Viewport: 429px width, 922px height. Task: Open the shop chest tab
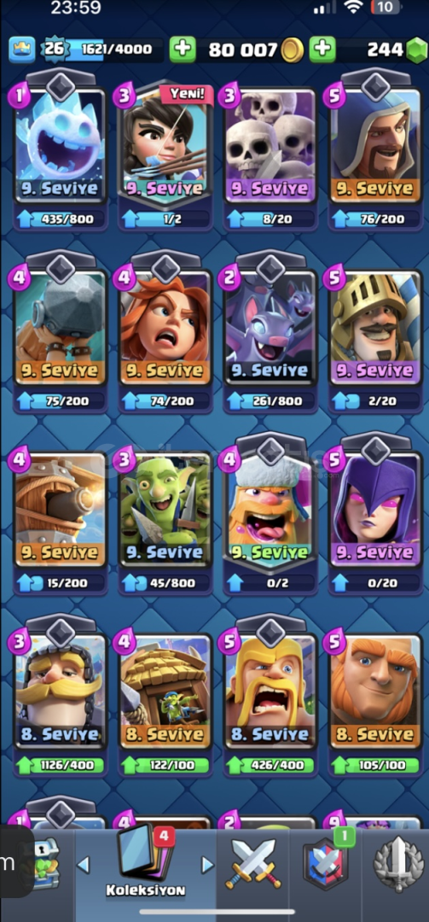(46, 864)
